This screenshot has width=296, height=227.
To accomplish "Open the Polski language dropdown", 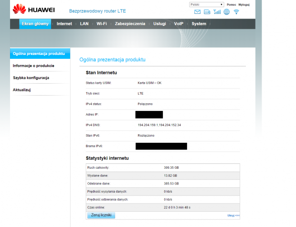I will click(x=206, y=4).
